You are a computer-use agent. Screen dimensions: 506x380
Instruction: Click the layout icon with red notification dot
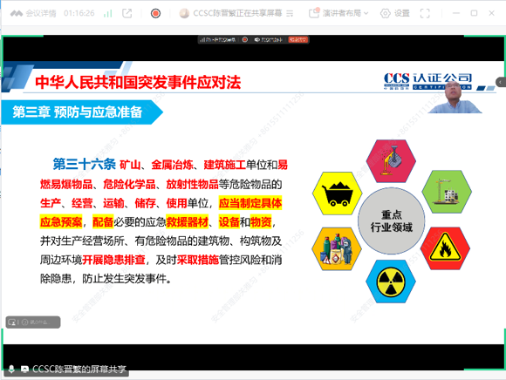pyautogui.click(x=314, y=13)
